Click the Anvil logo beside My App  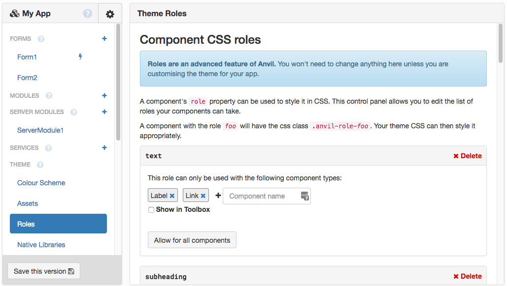point(14,13)
